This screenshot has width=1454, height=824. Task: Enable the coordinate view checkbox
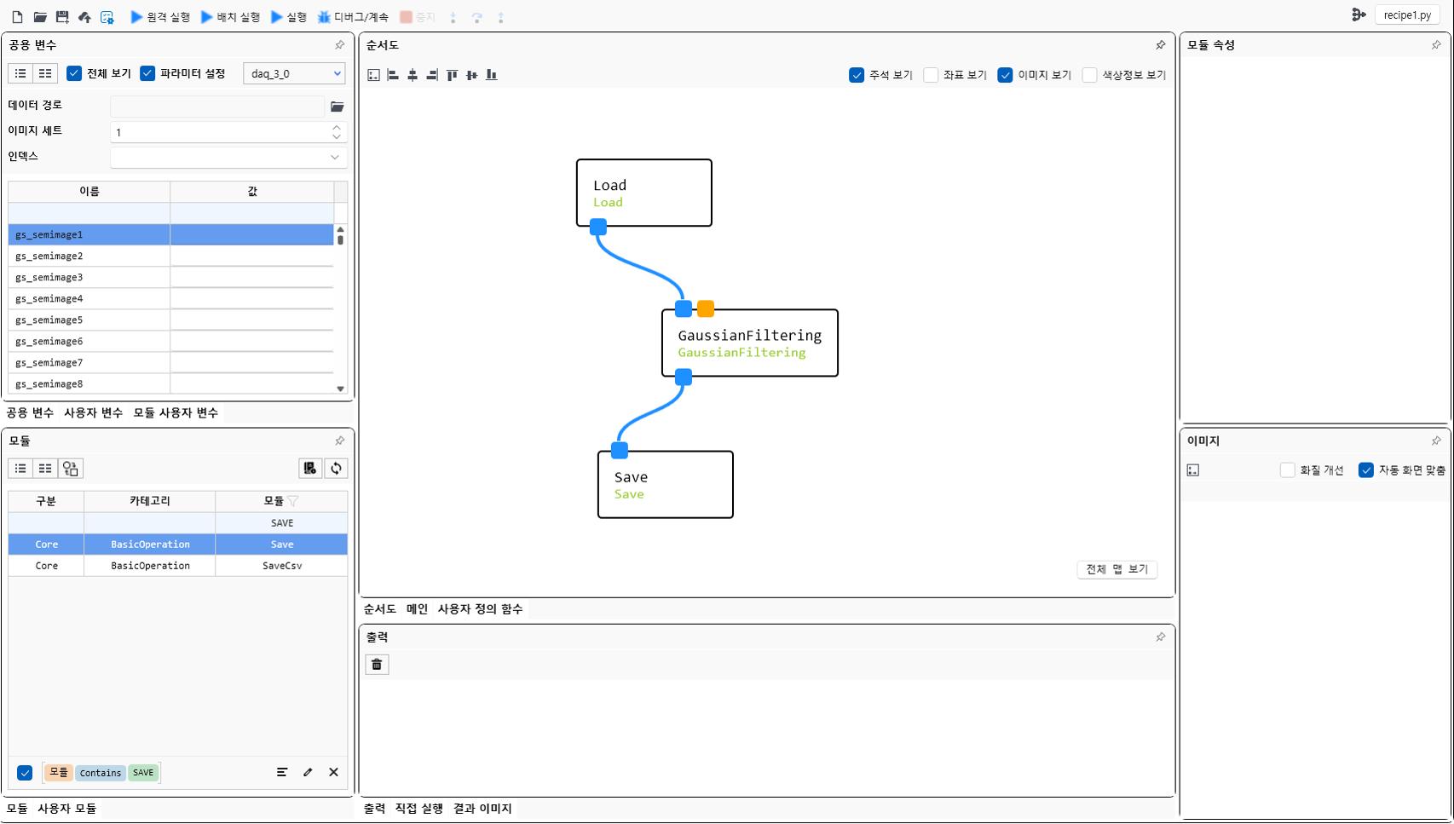pos(931,75)
